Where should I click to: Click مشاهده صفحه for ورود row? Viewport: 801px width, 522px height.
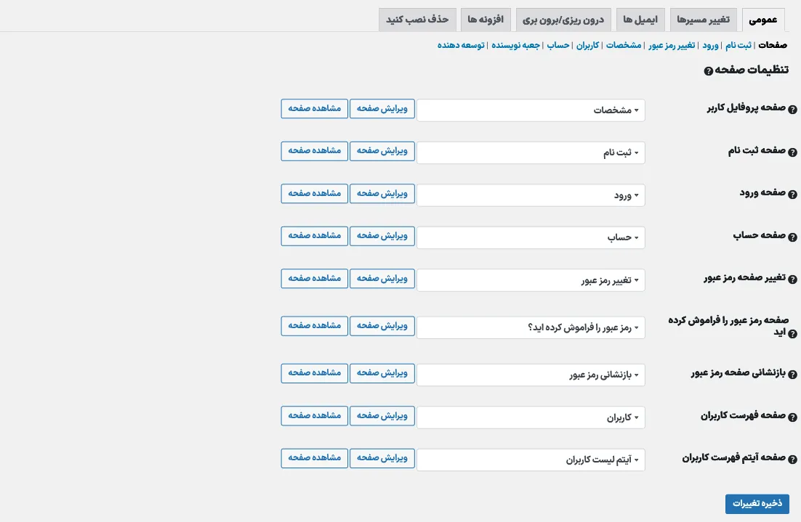(x=314, y=193)
